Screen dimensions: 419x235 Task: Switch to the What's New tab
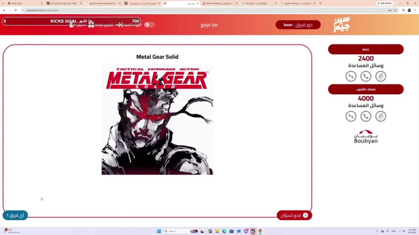tap(25, 3)
